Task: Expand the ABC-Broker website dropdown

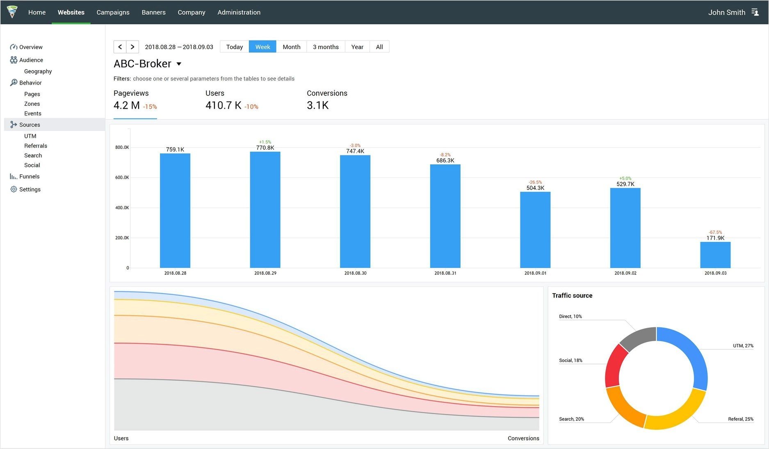Action: 179,64
